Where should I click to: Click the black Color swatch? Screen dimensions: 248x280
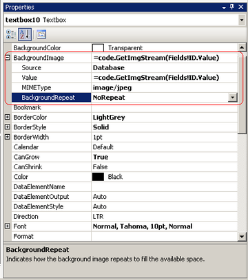[98, 177]
